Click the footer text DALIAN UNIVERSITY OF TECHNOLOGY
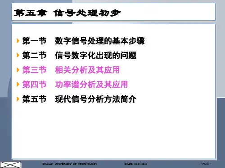The image size is (225, 168). (x=70, y=164)
